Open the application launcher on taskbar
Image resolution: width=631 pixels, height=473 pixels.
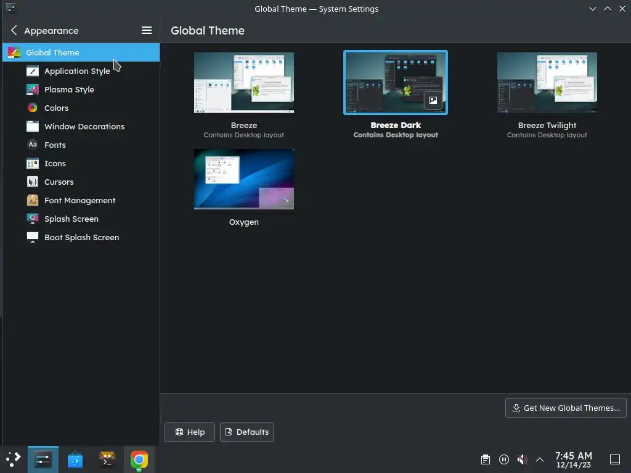point(14,459)
